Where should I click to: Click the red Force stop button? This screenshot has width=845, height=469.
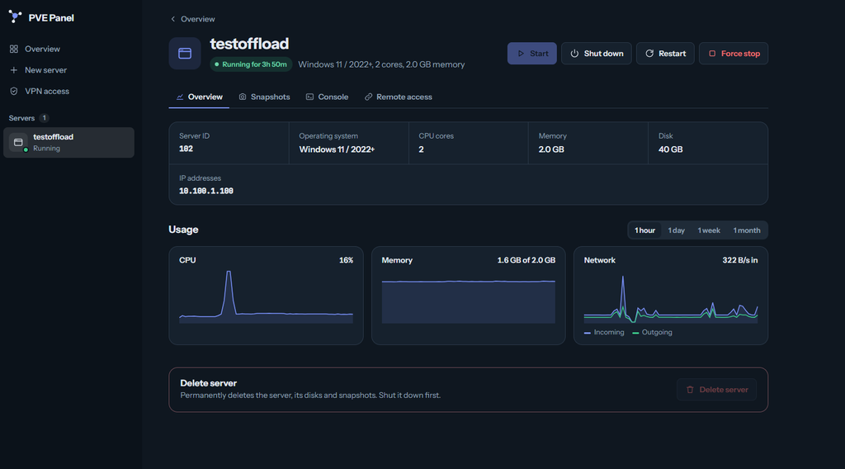tap(734, 54)
